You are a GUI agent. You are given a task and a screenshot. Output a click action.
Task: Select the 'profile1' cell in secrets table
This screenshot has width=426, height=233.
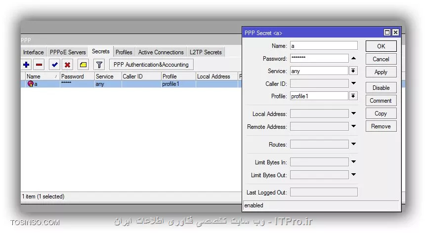[x=178, y=84]
